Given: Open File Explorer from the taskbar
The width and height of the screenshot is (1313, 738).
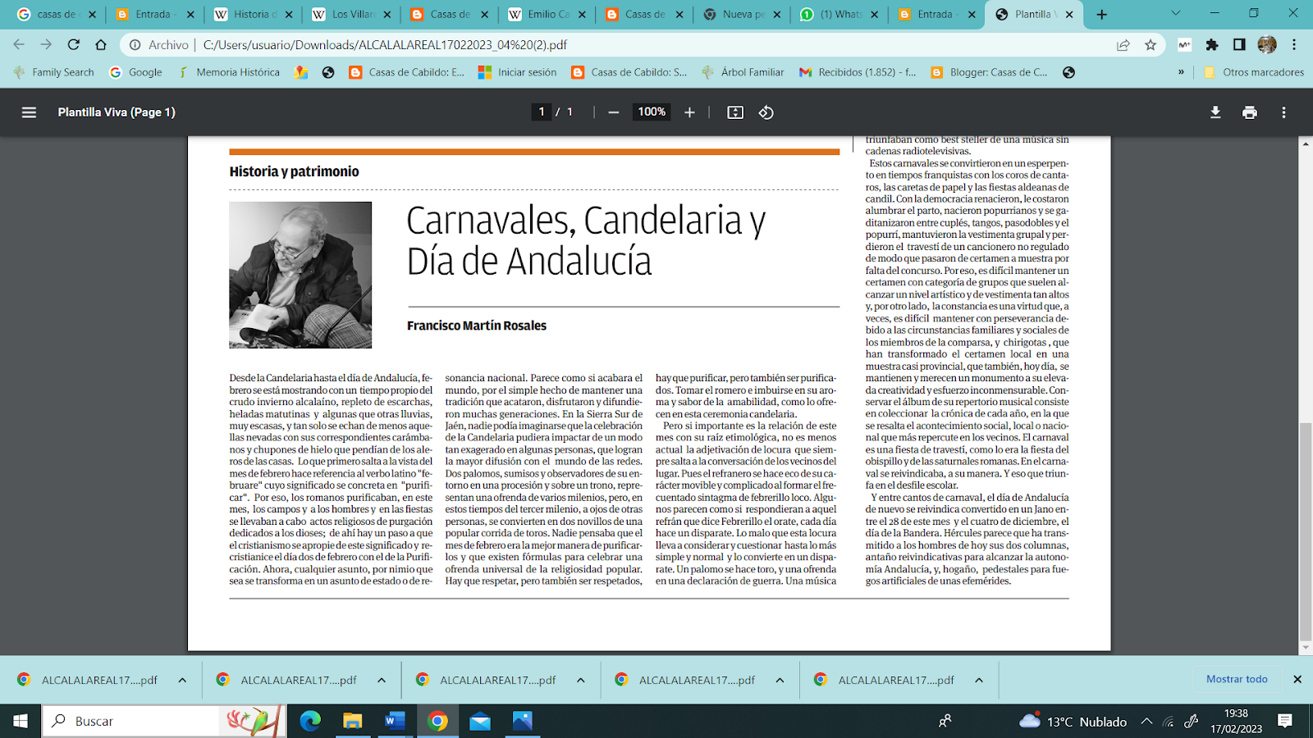Looking at the screenshot, I should coord(353,721).
